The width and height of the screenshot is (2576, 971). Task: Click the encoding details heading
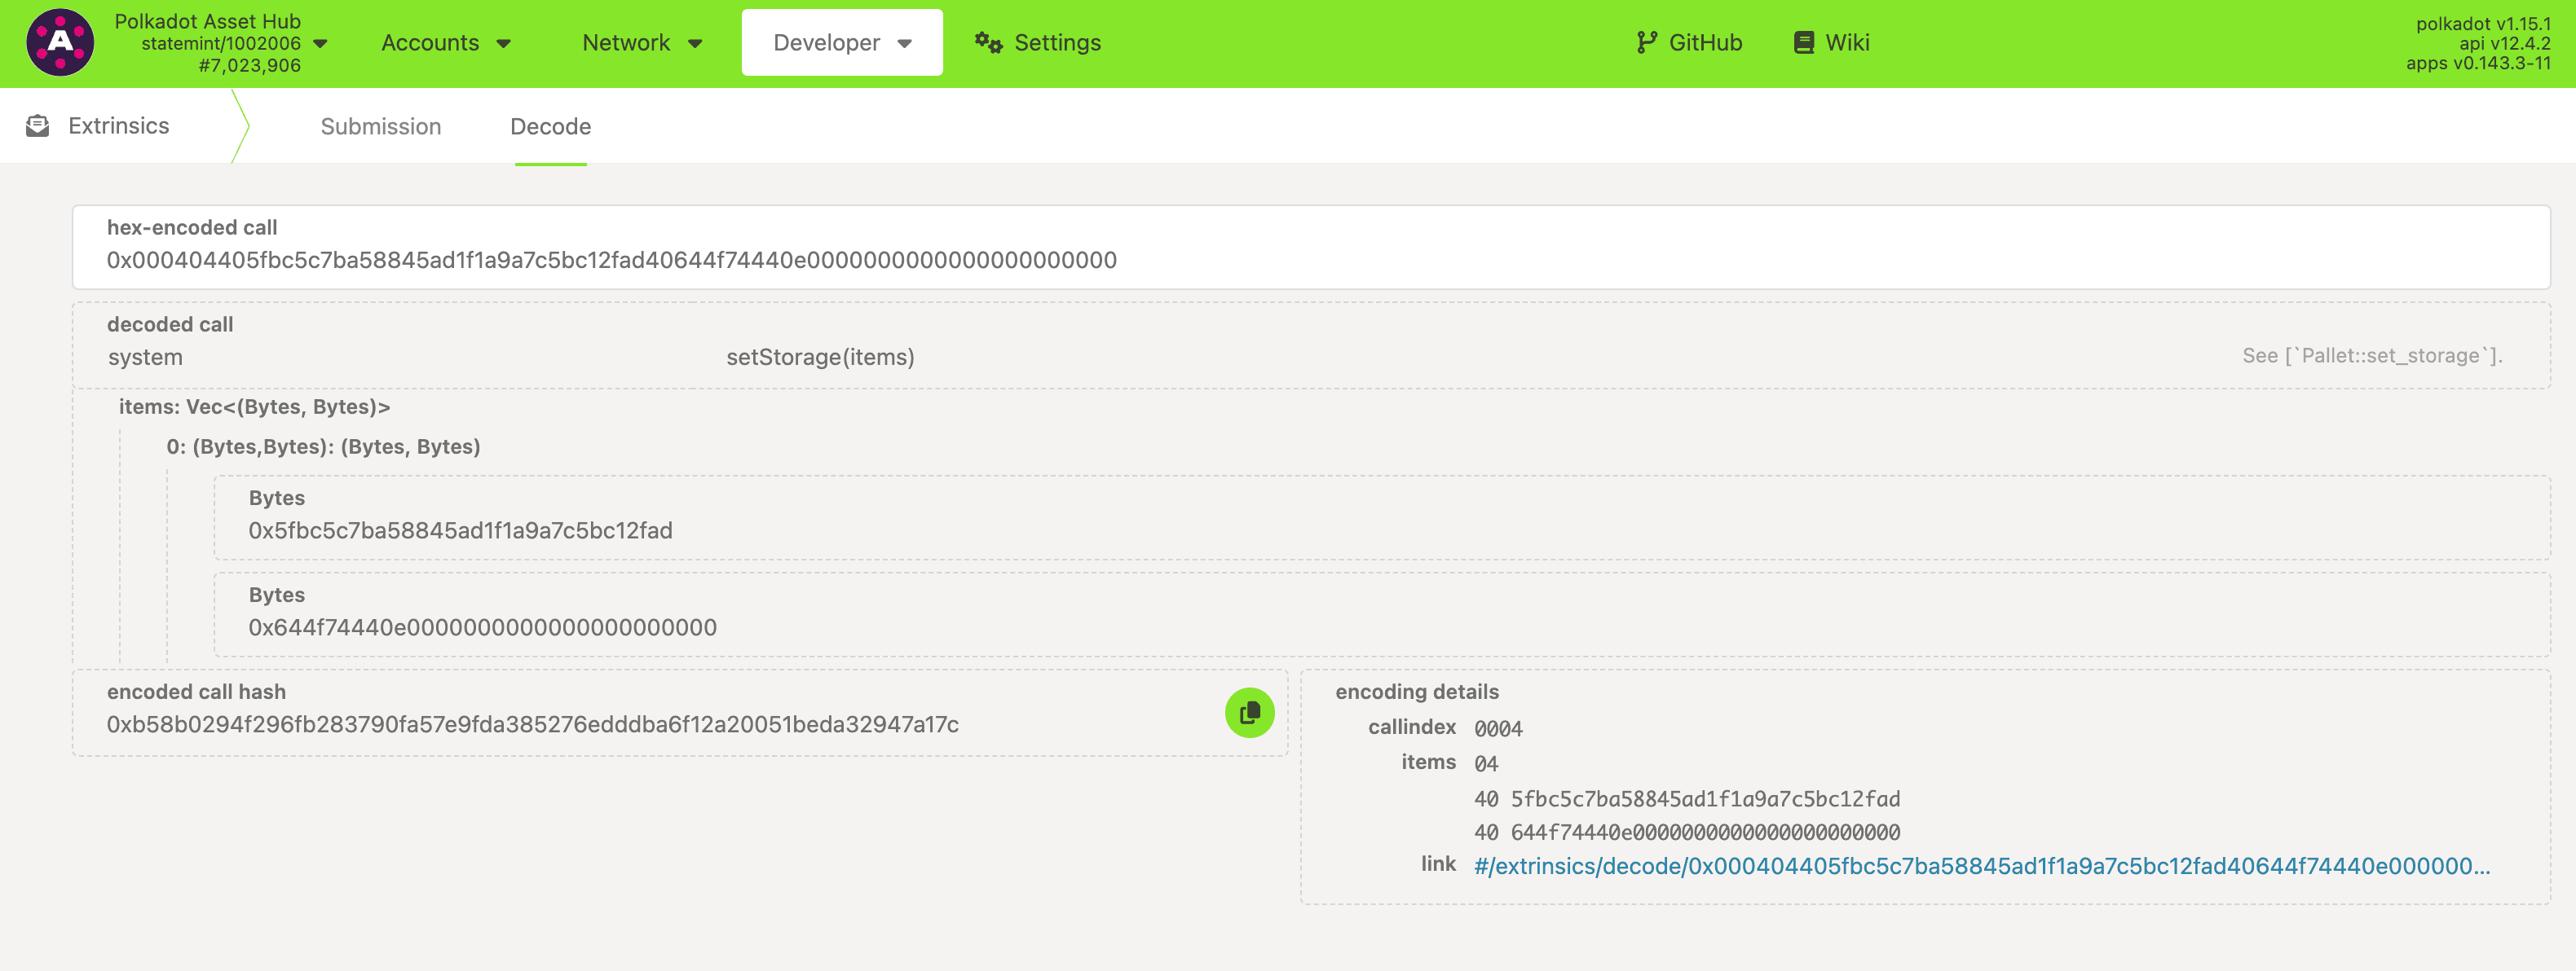(x=1416, y=692)
